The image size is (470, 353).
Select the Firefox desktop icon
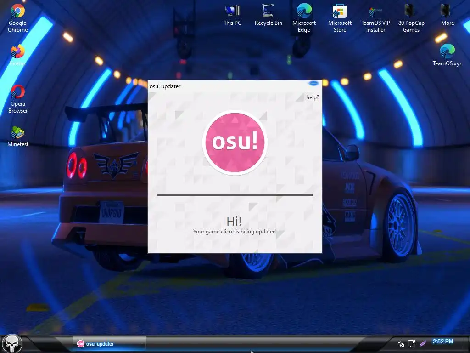[18, 55]
